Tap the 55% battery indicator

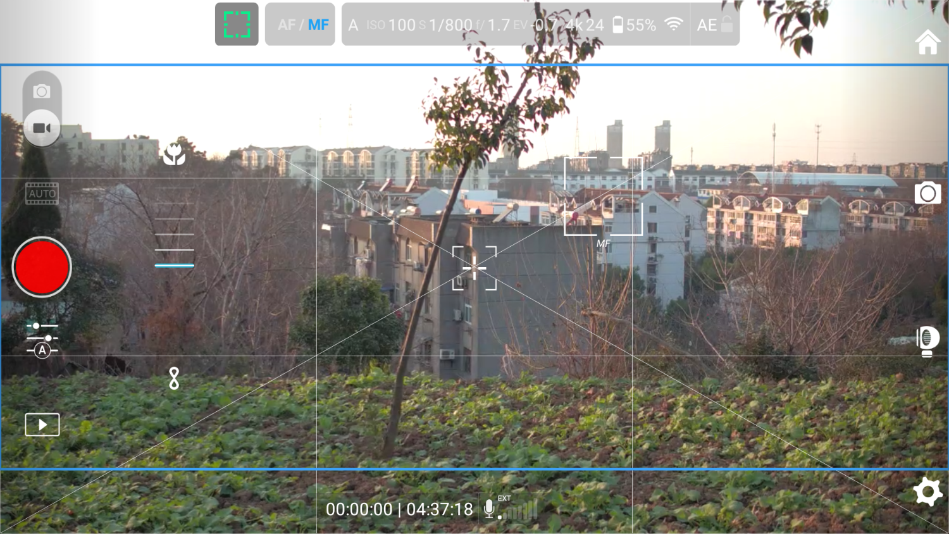[x=635, y=25]
